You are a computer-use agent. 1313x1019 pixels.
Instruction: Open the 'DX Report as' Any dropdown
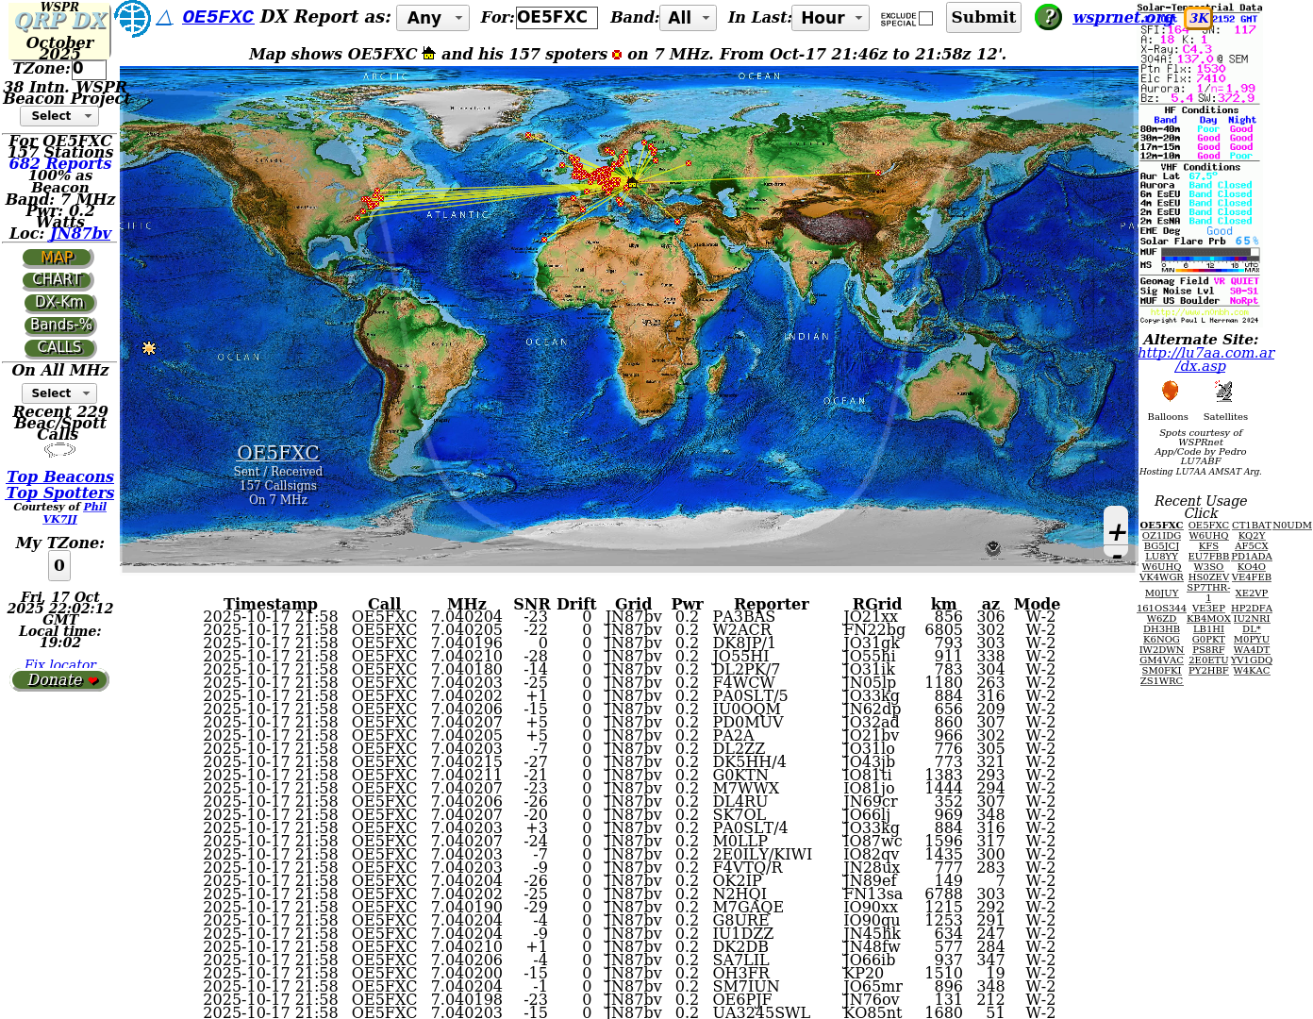(432, 18)
